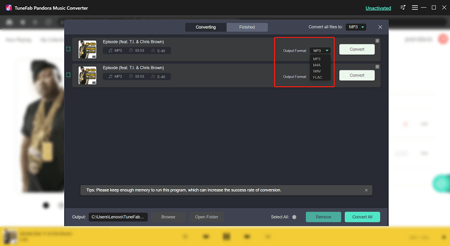450x246 pixels.
Task: Remove second song with its small X icon
Action: [x=377, y=66]
